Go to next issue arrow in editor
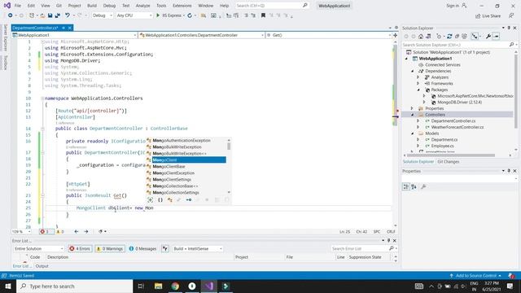Image resolution: width=521 pixels, height=293 pixels. 86,231
